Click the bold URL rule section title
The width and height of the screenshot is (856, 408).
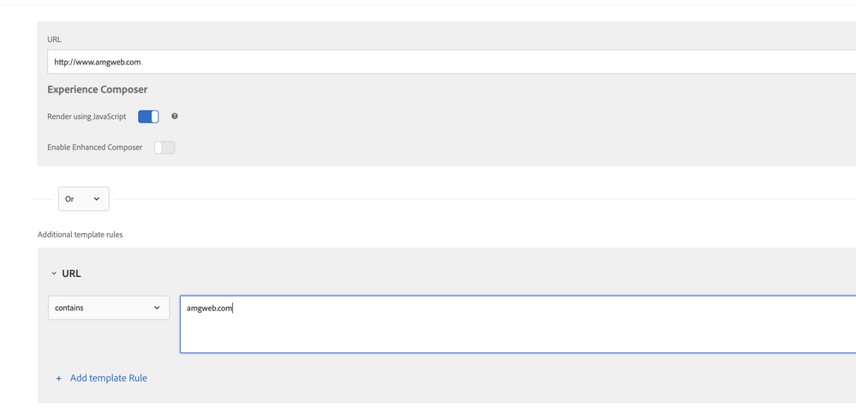click(72, 273)
